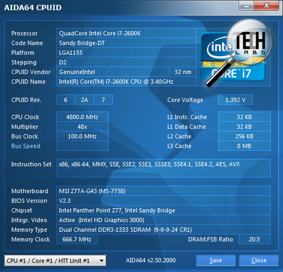The height and width of the screenshot is (272, 283).
Task: Click the CPUID Rev. value 6
Action: [66, 100]
